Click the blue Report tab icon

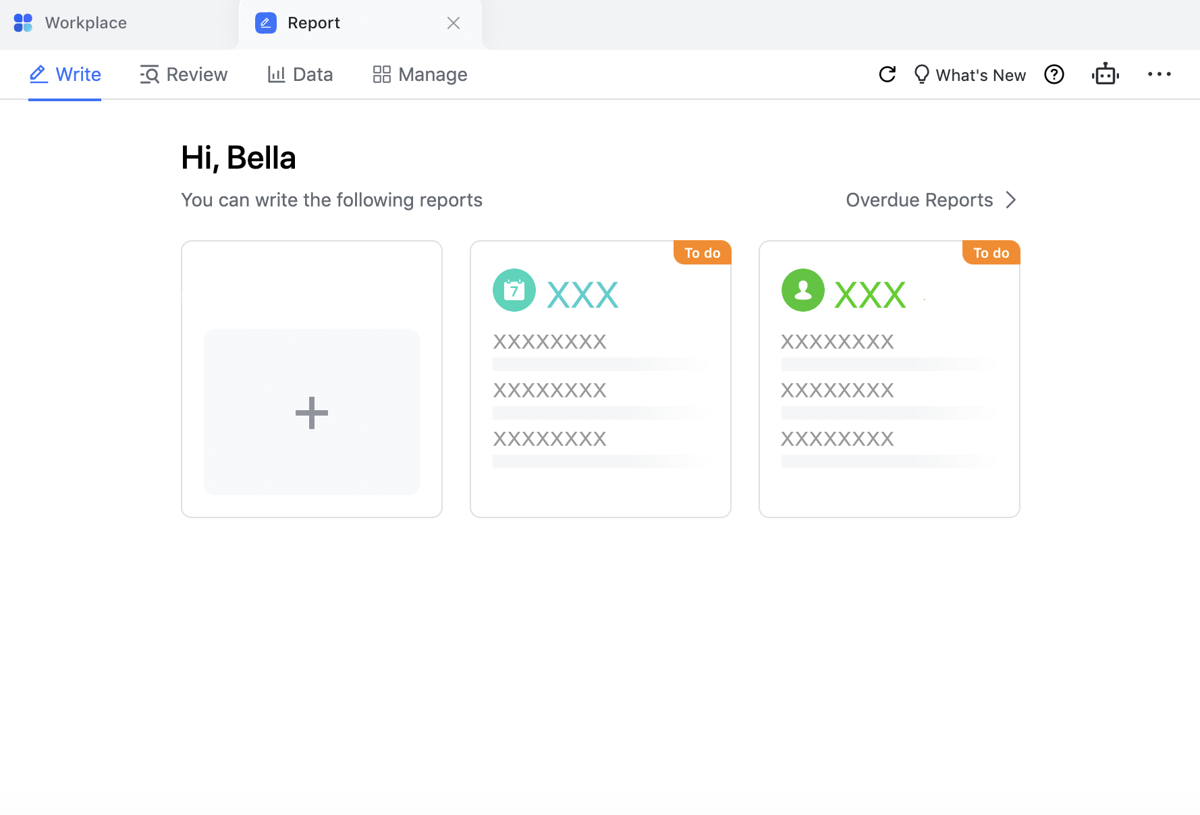266,23
